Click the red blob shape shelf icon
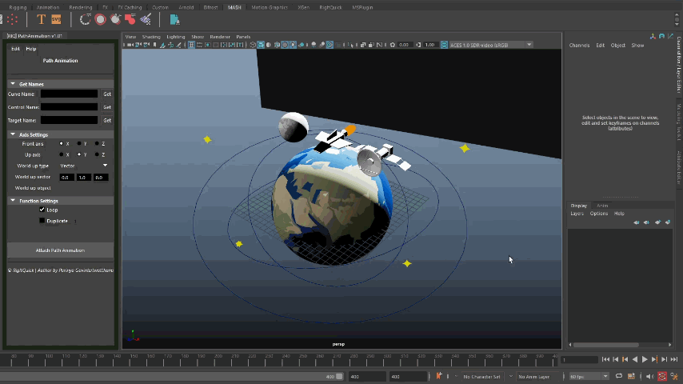The width and height of the screenshot is (683, 384). (x=130, y=20)
